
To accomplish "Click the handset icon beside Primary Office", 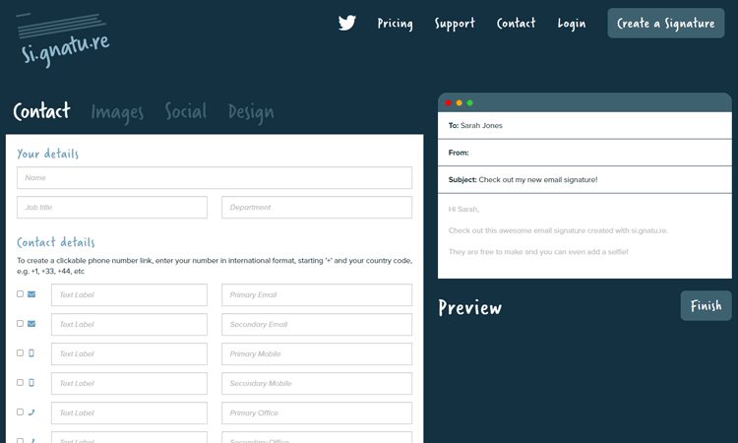I will coord(31,412).
